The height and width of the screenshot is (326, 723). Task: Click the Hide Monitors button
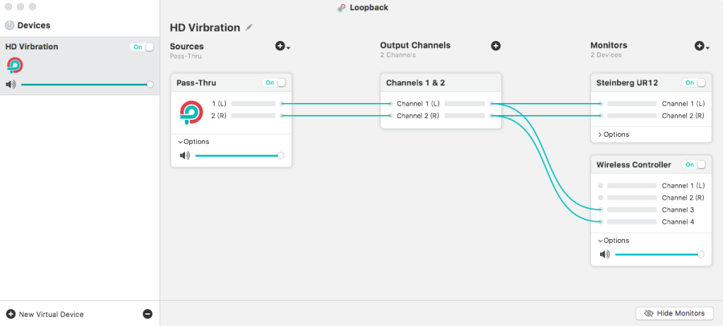pos(674,313)
